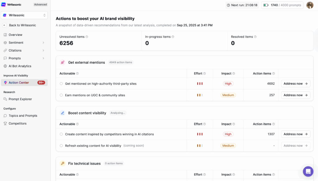318x181 pixels.
Task: Click Back to Writesonic link
Action: [22, 25]
